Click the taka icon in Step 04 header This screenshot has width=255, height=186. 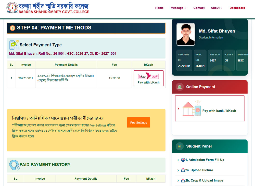click(12, 28)
